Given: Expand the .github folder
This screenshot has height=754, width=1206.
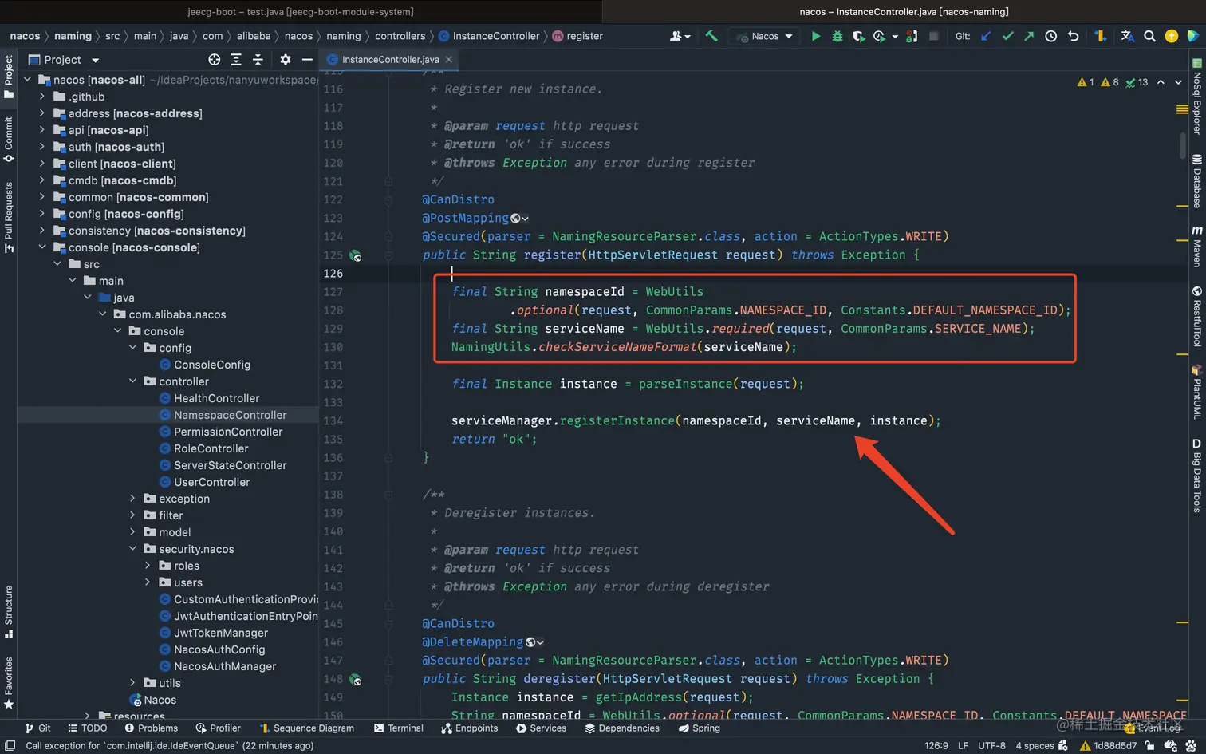Looking at the screenshot, I should [42, 97].
